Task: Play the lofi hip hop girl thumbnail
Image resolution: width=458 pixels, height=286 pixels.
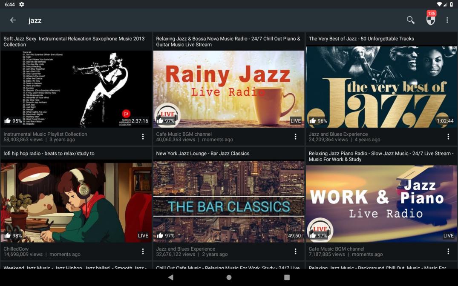Action: point(76,202)
